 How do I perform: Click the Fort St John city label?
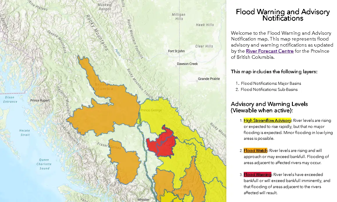coord(176,51)
